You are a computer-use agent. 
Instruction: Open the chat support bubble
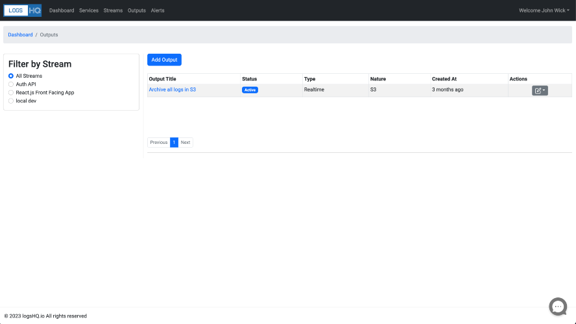pyautogui.click(x=558, y=307)
